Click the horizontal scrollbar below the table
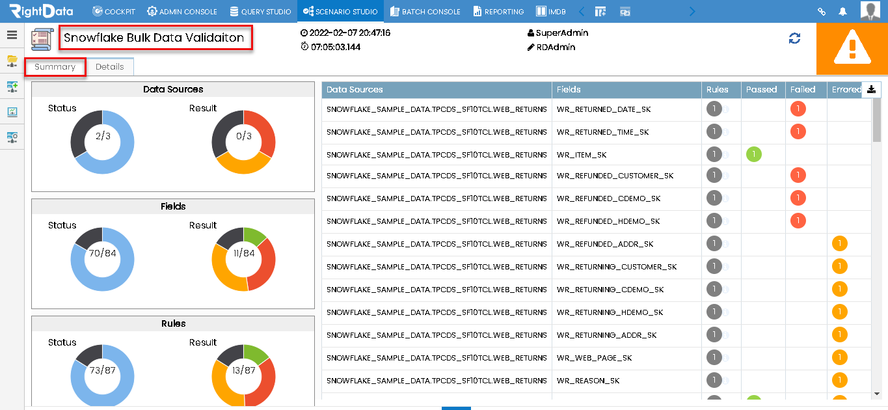 point(455,408)
